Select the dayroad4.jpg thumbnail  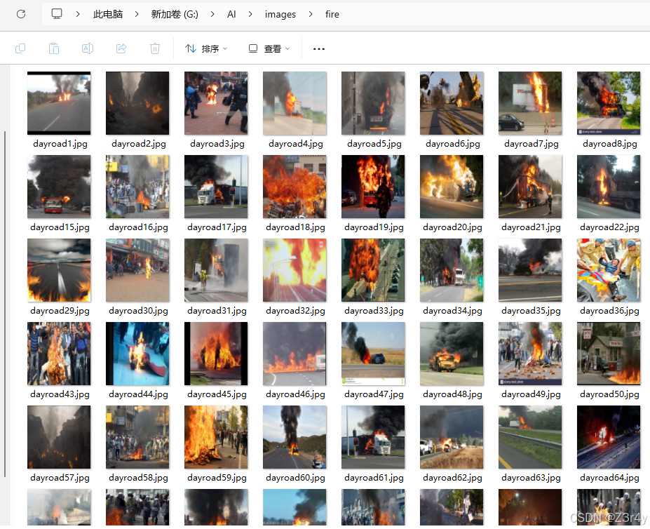pos(294,103)
